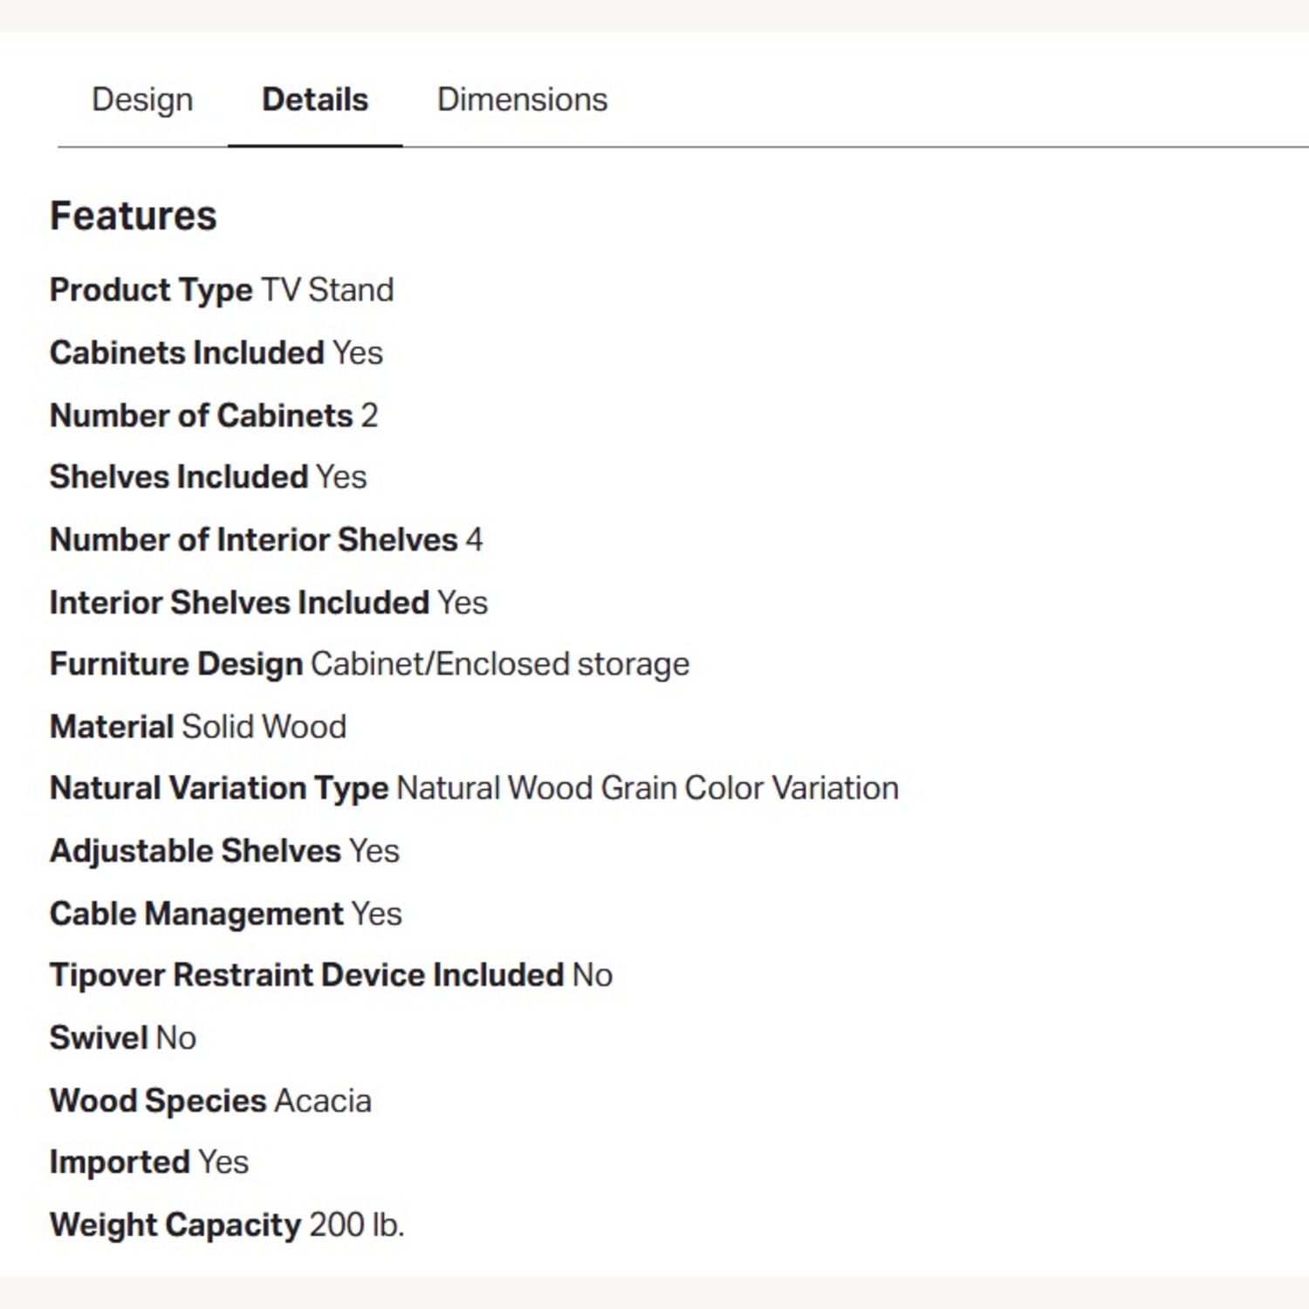The height and width of the screenshot is (1309, 1309).
Task: Select the Details tab
Action: coord(315,100)
